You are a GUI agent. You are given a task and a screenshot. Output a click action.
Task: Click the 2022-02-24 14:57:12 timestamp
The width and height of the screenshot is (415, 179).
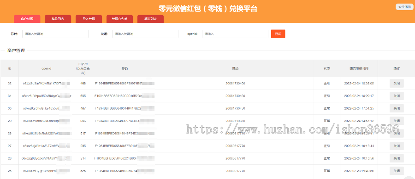[359, 121]
